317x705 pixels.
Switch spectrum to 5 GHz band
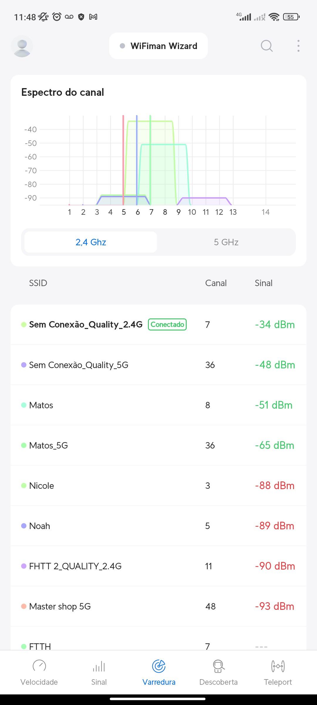tap(226, 242)
